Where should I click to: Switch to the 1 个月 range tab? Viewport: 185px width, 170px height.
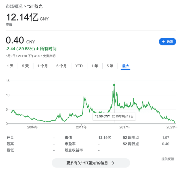pos(42,66)
